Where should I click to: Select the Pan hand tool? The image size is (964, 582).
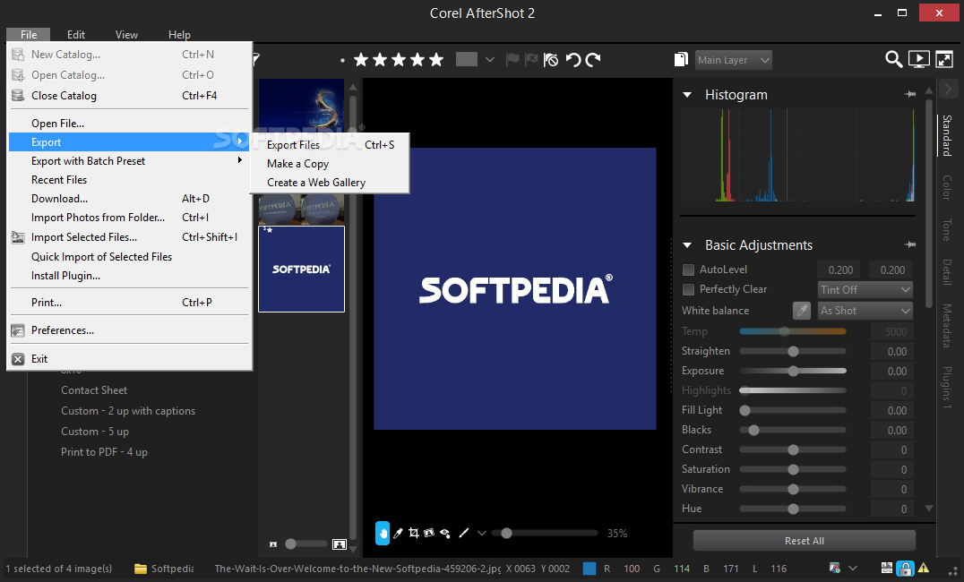click(383, 534)
